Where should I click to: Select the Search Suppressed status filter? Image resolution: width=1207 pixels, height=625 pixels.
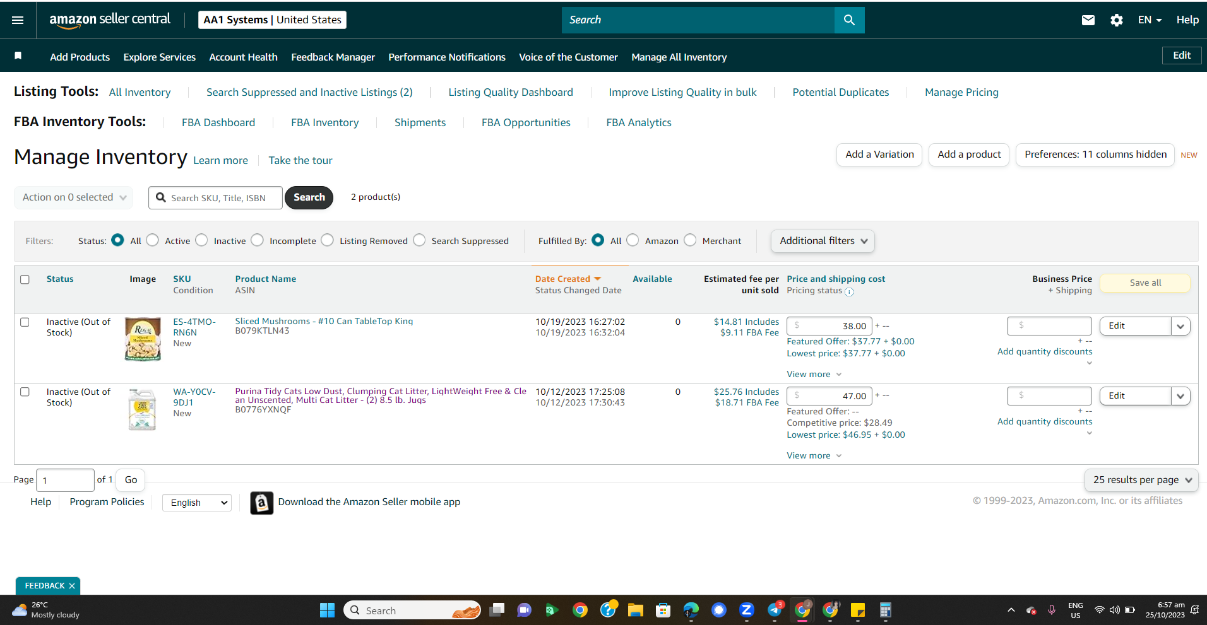click(x=419, y=240)
